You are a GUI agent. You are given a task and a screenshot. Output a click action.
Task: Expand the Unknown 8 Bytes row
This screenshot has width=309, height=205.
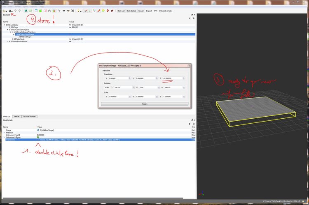(x=4, y=137)
